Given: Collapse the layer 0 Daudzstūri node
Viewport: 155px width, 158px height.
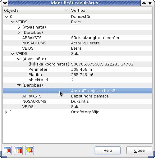Looking at the screenshot, I should [7, 17].
